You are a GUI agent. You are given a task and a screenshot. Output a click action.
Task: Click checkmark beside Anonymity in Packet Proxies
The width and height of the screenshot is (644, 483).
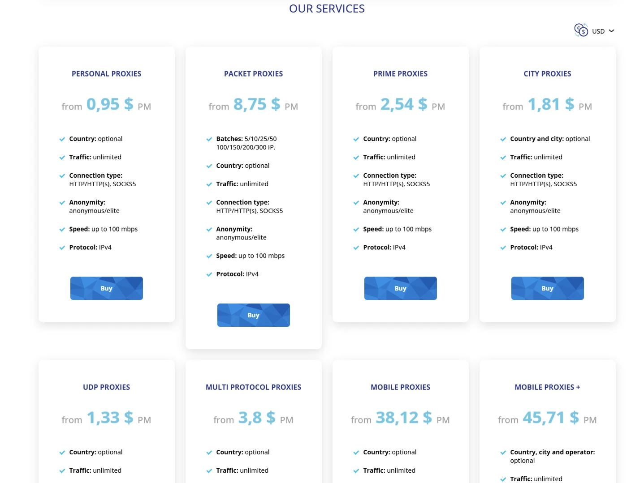click(209, 230)
